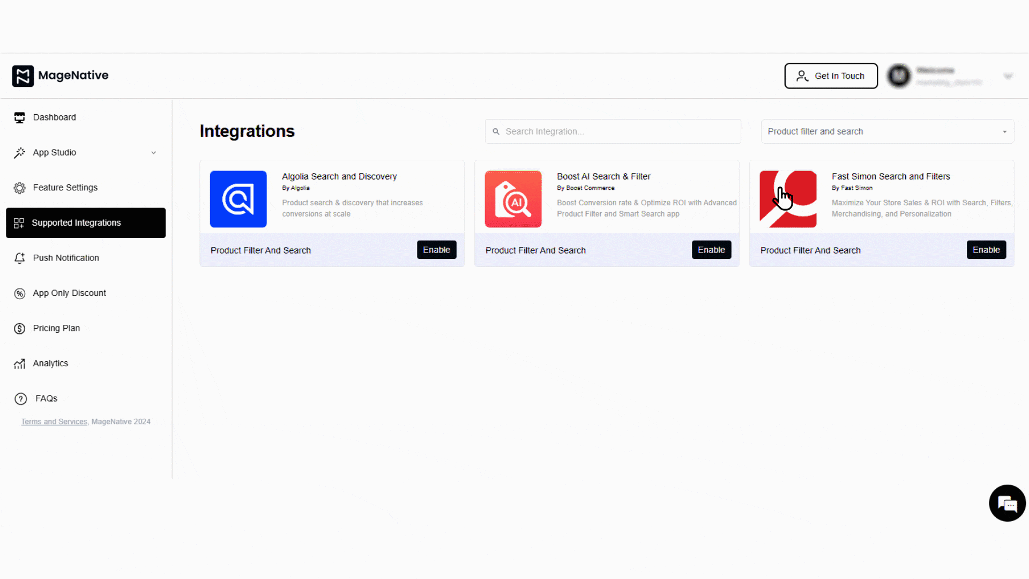The width and height of the screenshot is (1029, 579).
Task: Enable Fast Simon Search and Filters
Action: tap(986, 250)
